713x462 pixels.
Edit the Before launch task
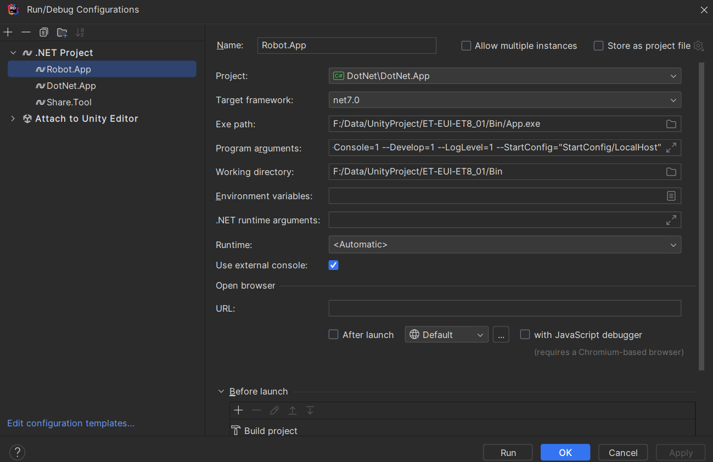274,410
